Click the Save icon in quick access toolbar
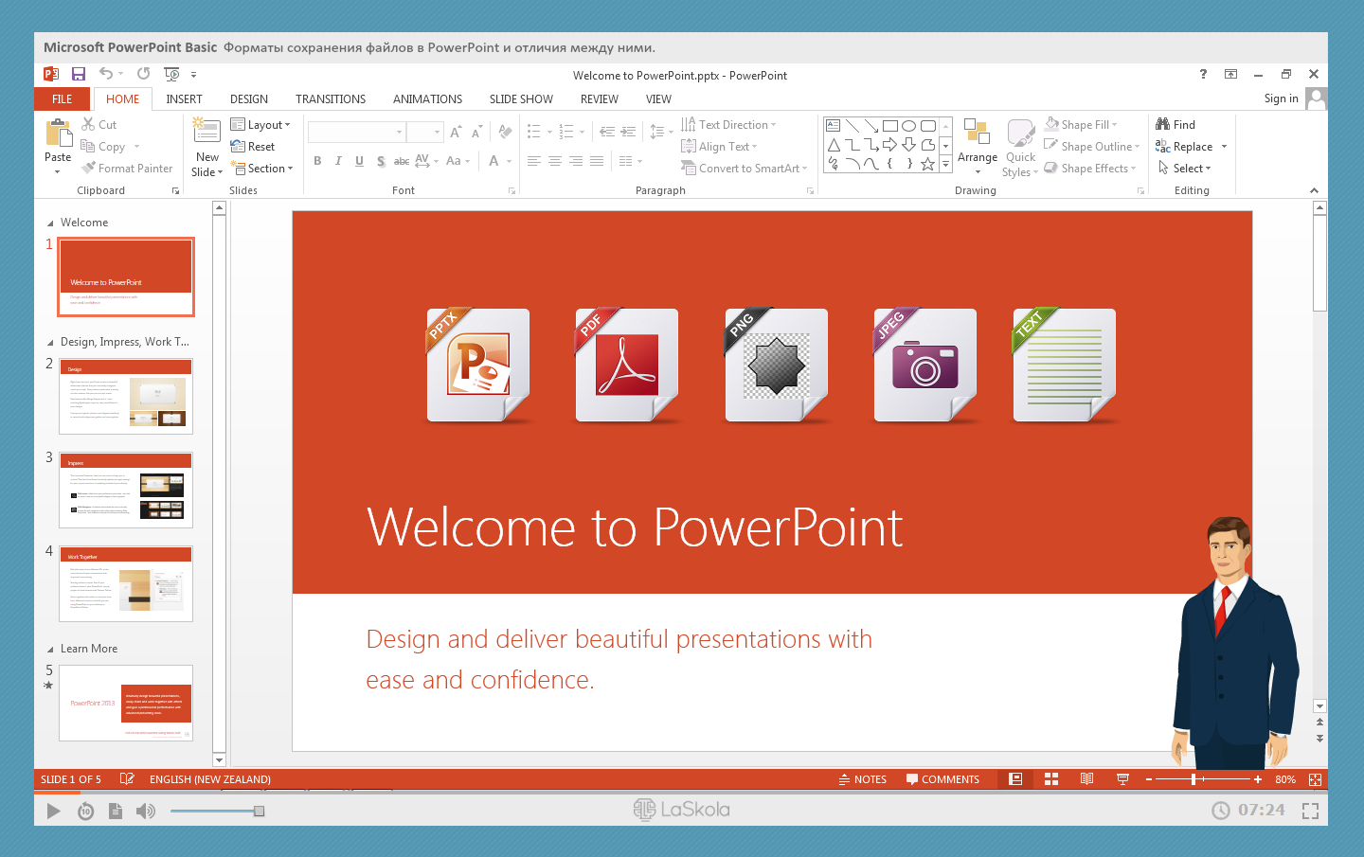Screen dimensions: 1364x857 tap(79, 74)
